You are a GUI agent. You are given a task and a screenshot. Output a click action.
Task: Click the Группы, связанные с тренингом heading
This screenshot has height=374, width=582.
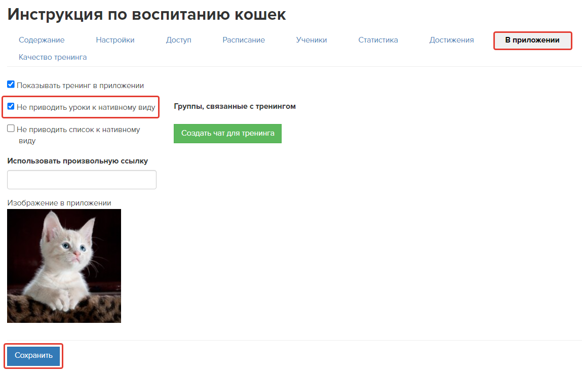(x=235, y=106)
